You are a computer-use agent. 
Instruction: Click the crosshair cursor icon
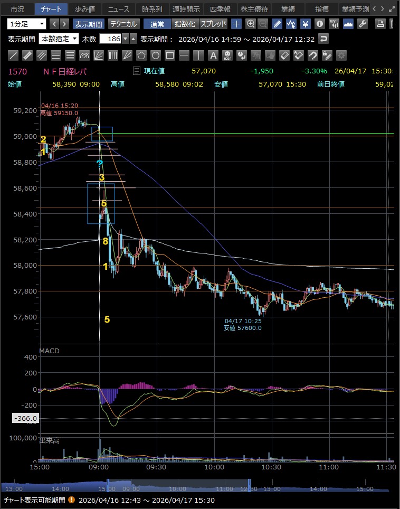tap(236, 24)
